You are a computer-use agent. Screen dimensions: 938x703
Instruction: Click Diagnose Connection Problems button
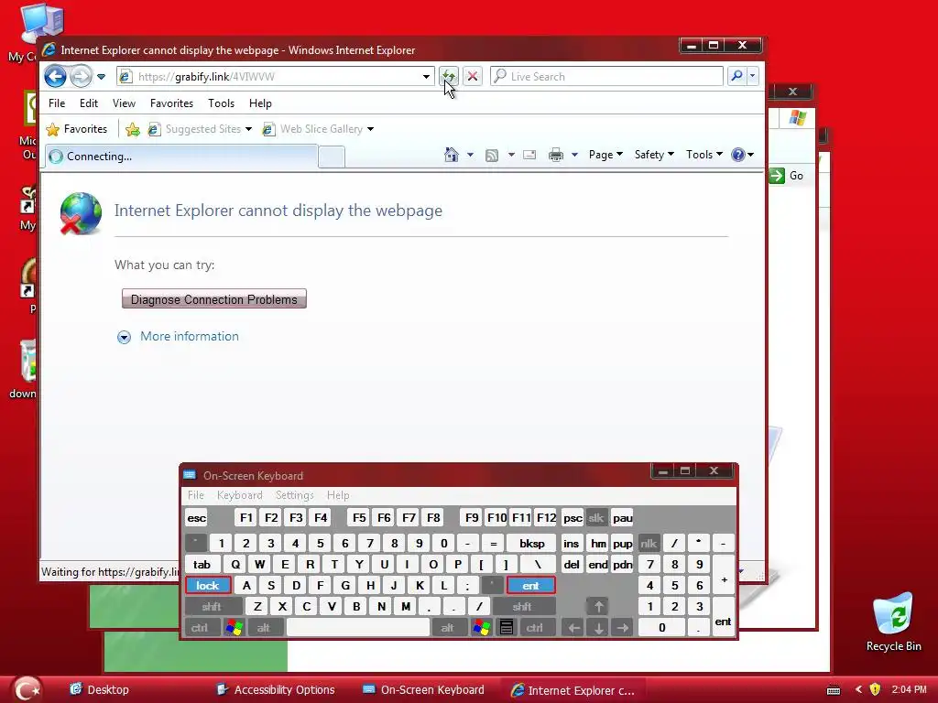pyautogui.click(x=214, y=299)
